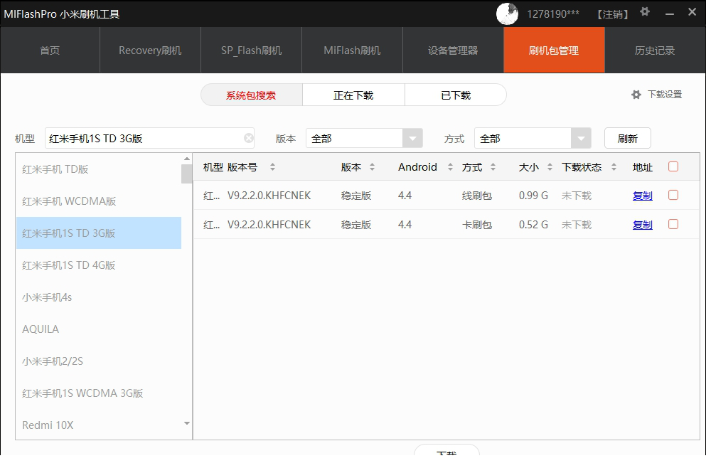Switch to SP_Flash刷机 tab

[x=251, y=50]
